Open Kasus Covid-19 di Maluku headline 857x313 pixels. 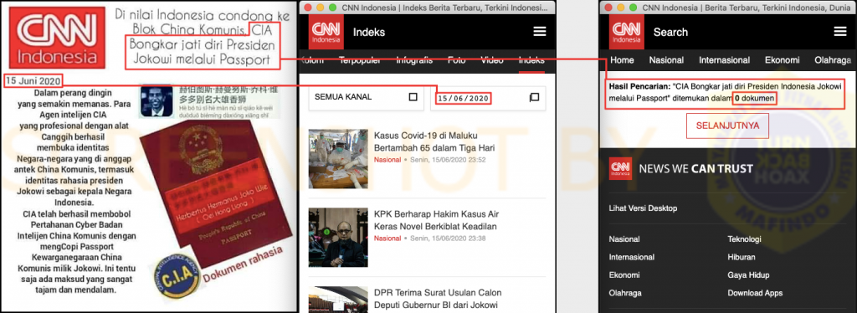[x=434, y=141]
